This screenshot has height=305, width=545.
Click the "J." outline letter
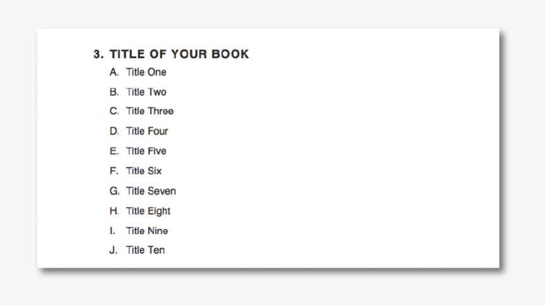(113, 250)
